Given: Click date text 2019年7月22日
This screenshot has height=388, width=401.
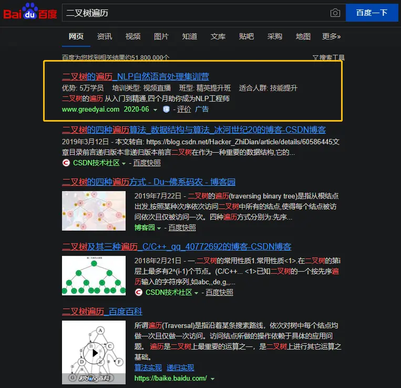Looking at the screenshot, I should (158, 196).
